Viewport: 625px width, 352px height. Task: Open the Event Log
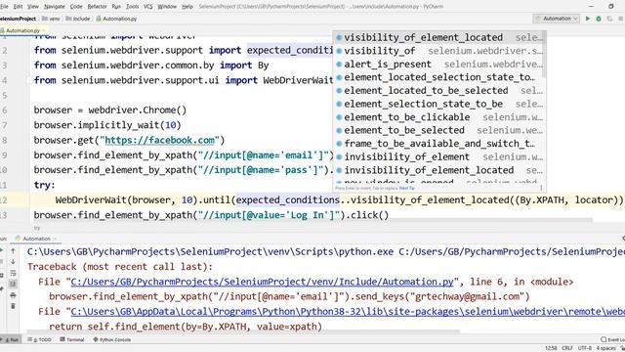(x=612, y=339)
